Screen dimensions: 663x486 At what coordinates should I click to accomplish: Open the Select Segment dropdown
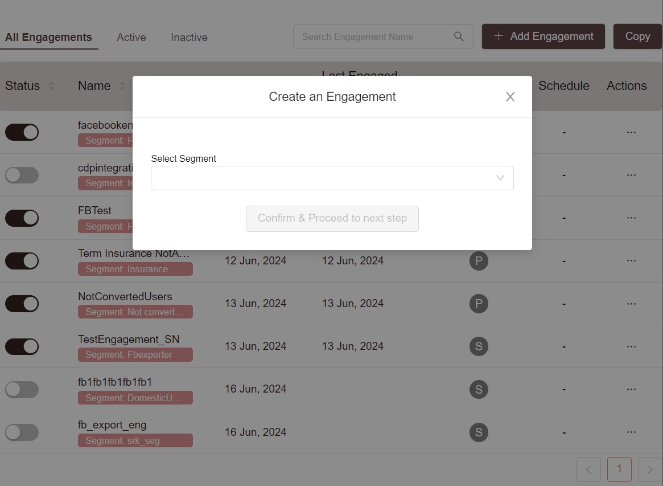tap(332, 178)
